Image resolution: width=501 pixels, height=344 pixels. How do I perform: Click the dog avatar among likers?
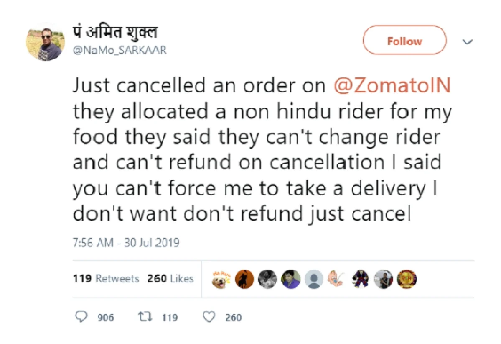point(221,280)
